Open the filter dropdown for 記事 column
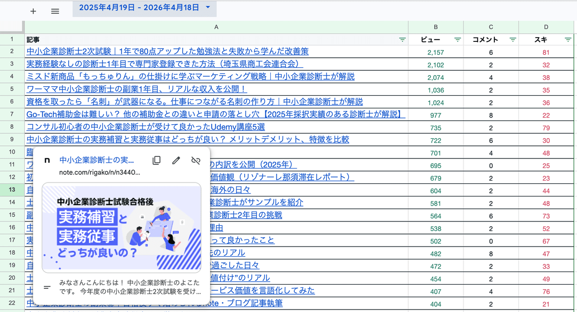The width and height of the screenshot is (577, 312). [x=401, y=39]
